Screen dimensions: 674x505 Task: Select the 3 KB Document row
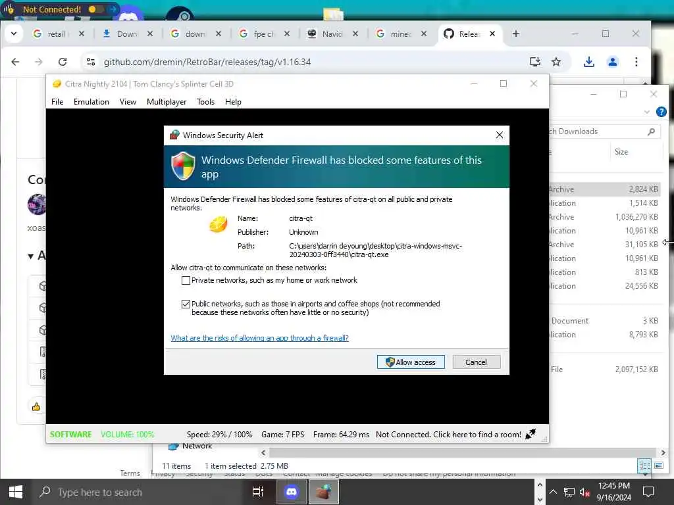pos(604,321)
